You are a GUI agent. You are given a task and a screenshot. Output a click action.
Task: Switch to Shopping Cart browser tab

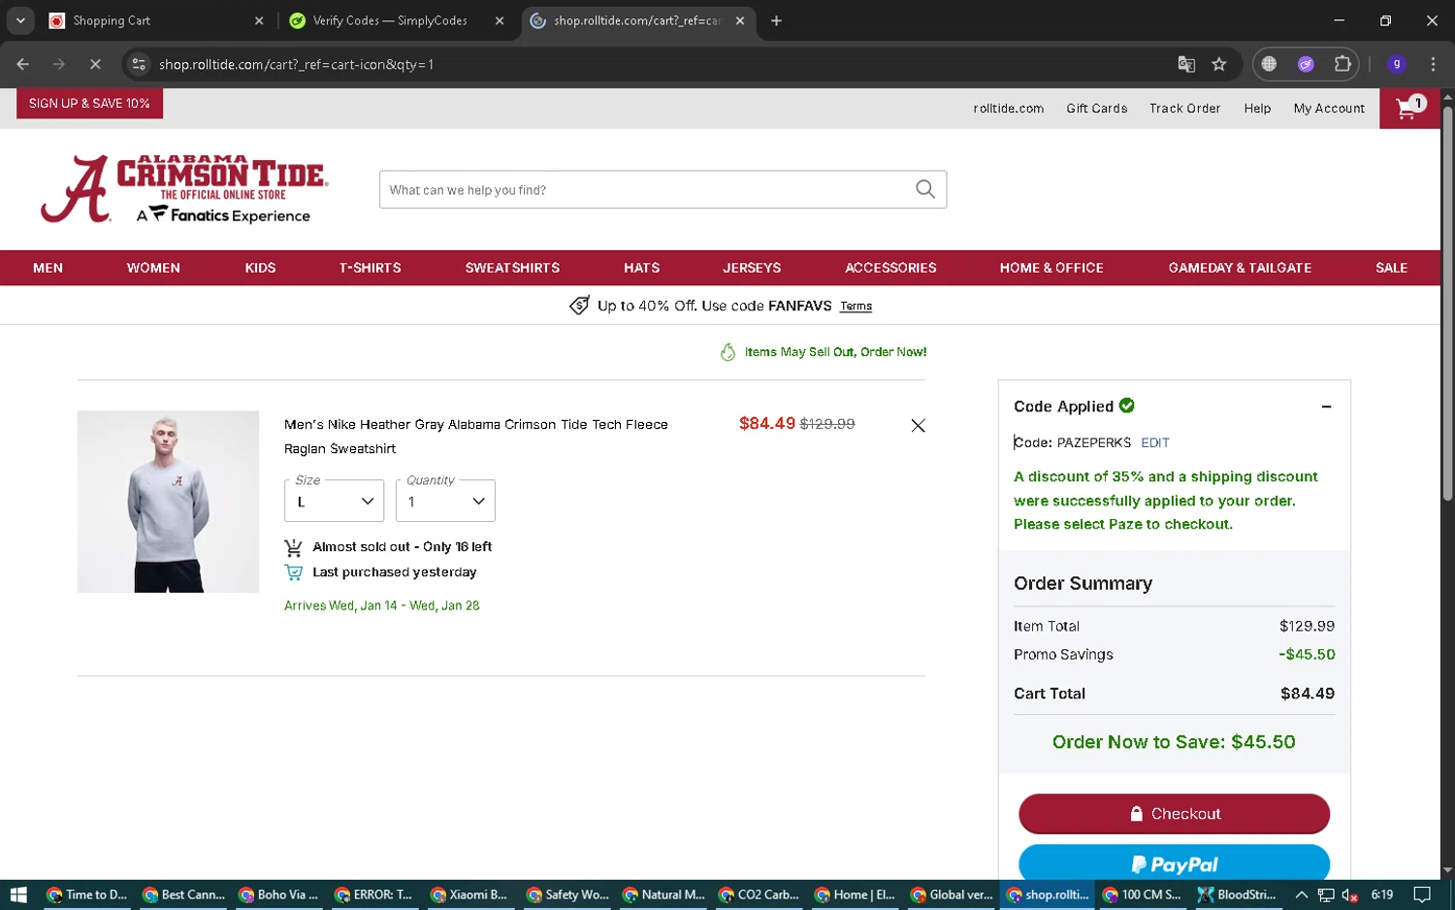[155, 20]
